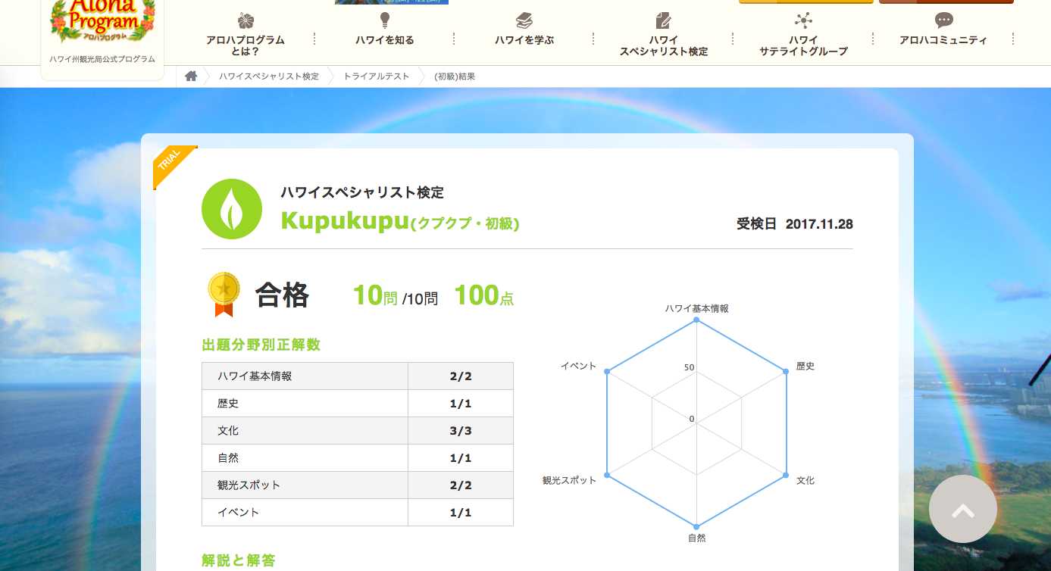This screenshot has width=1051, height=571.
Task: Click 自然 table row label
Action: [228, 458]
